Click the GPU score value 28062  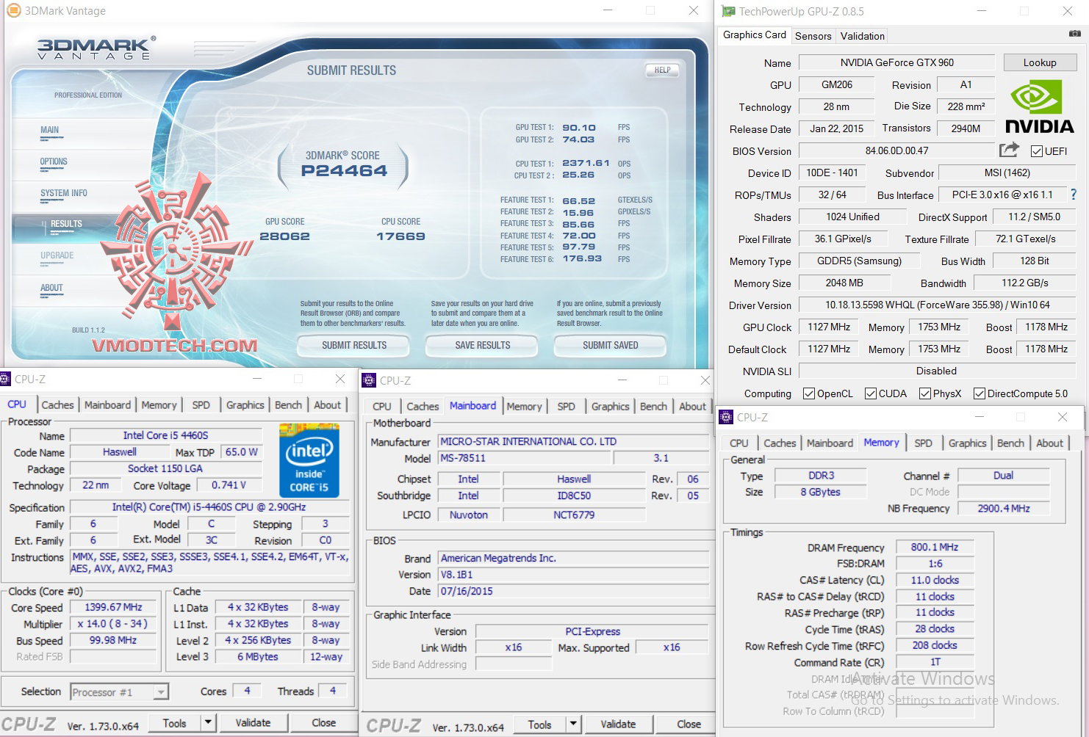(x=284, y=236)
